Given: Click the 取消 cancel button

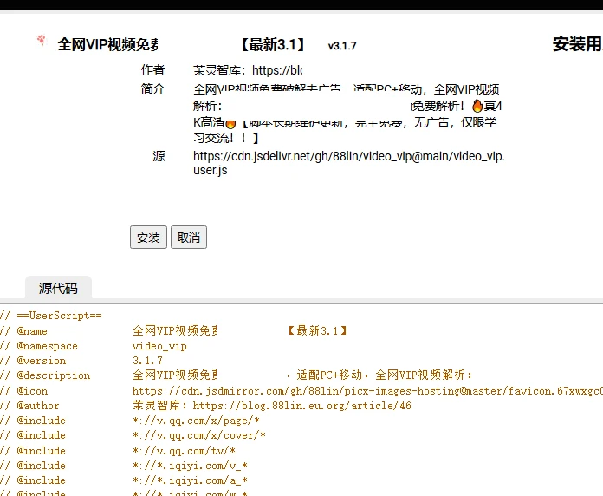Looking at the screenshot, I should pos(189,237).
